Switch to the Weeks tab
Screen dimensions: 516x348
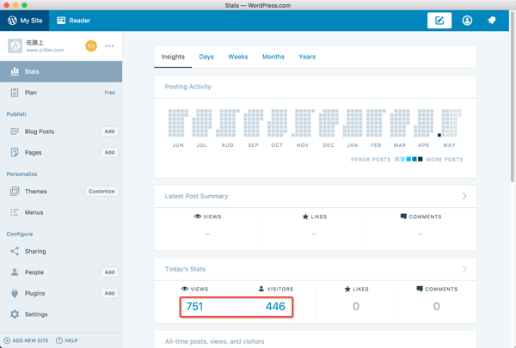coord(238,57)
